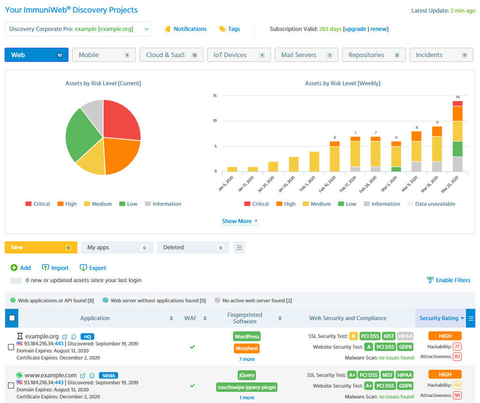Click the Export download icon
The width and height of the screenshot is (480, 403).
83,267
